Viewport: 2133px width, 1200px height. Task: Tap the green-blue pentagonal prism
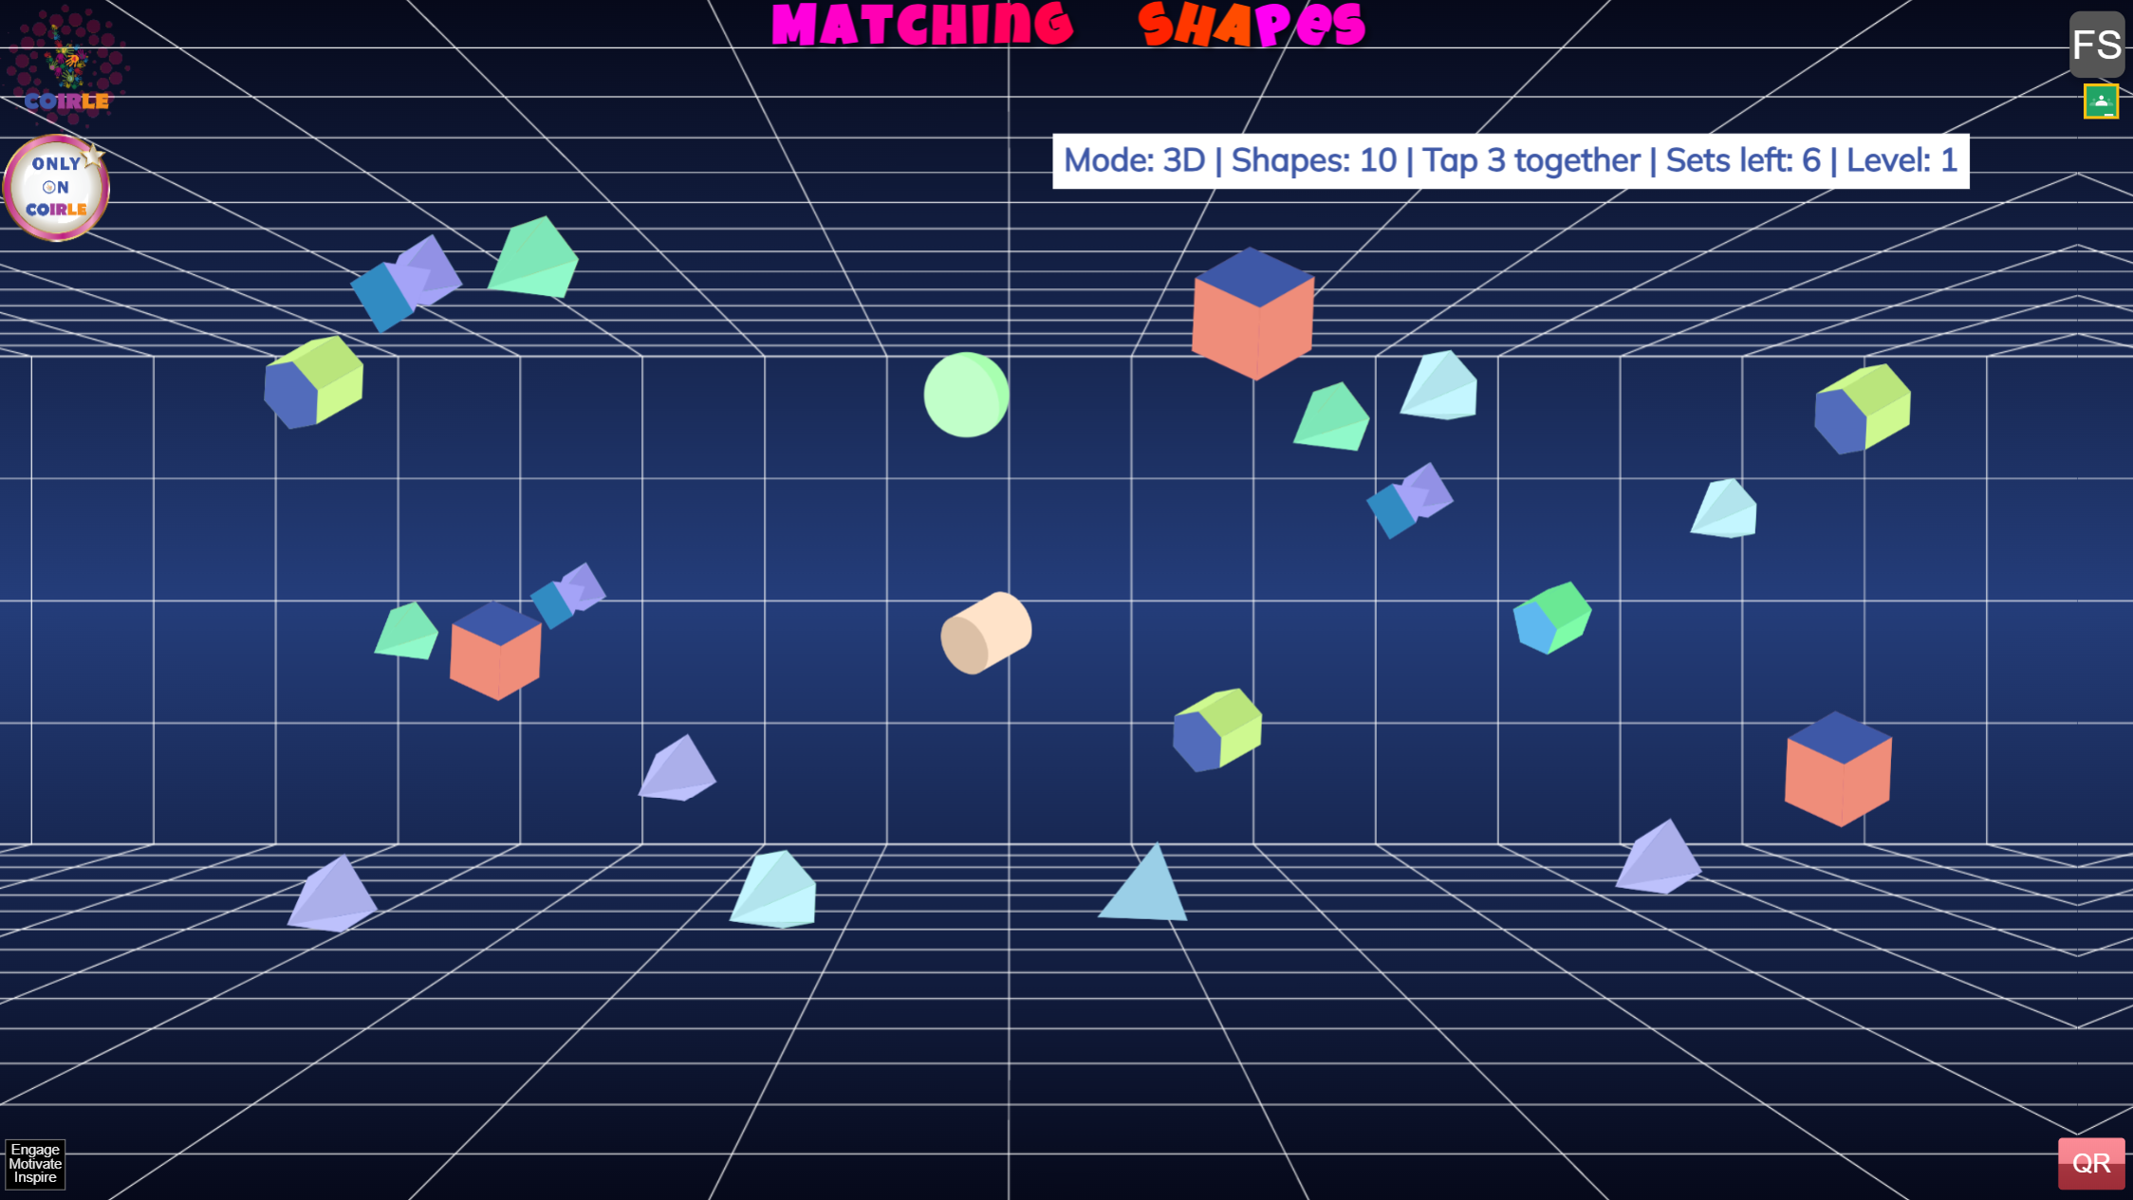1551,618
